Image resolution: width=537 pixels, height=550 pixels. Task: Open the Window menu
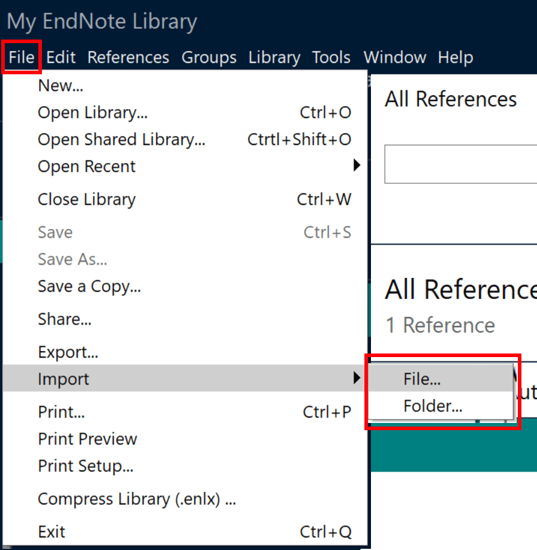[395, 58]
